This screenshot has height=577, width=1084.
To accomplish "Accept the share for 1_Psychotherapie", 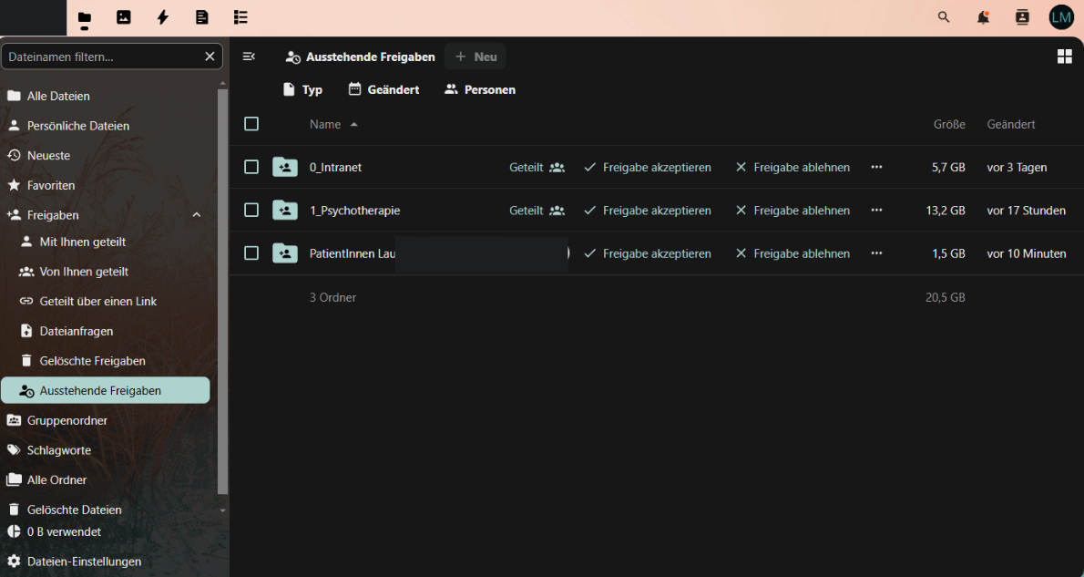I will click(648, 211).
